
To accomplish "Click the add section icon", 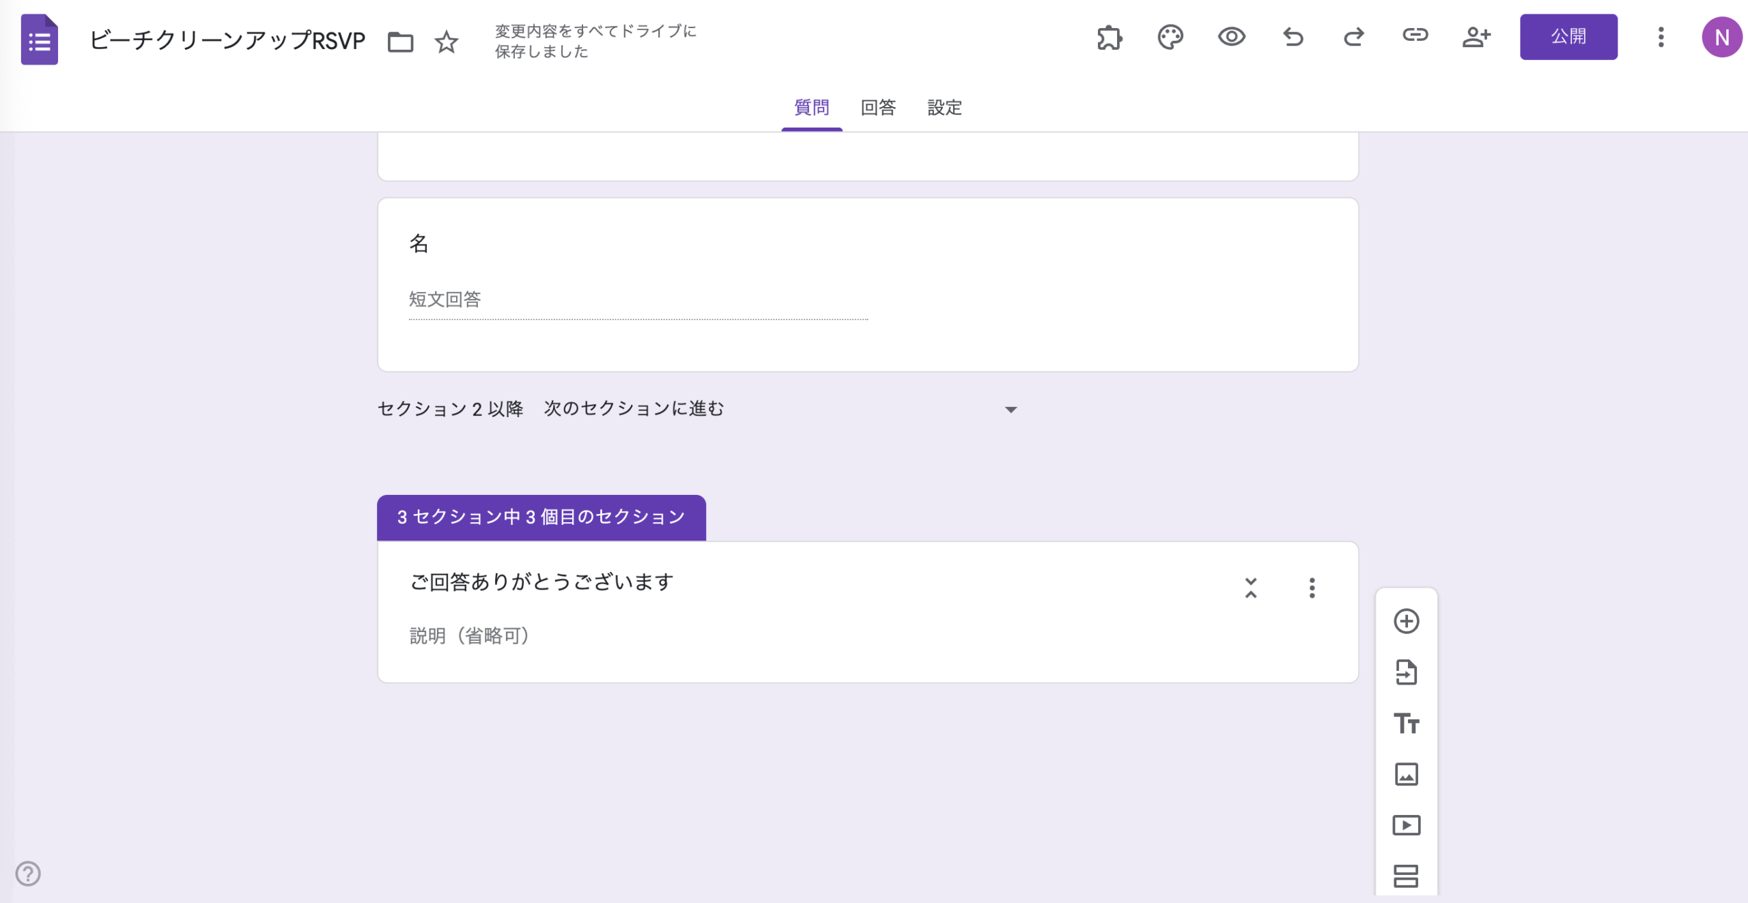I will [x=1406, y=876].
